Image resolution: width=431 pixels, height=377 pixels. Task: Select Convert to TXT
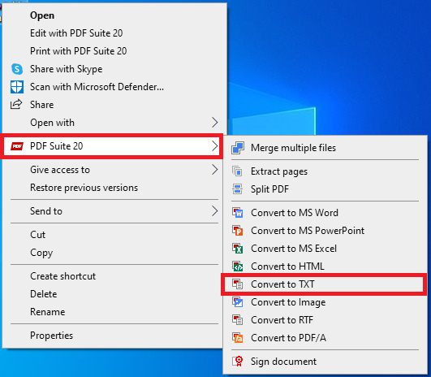[x=324, y=284]
